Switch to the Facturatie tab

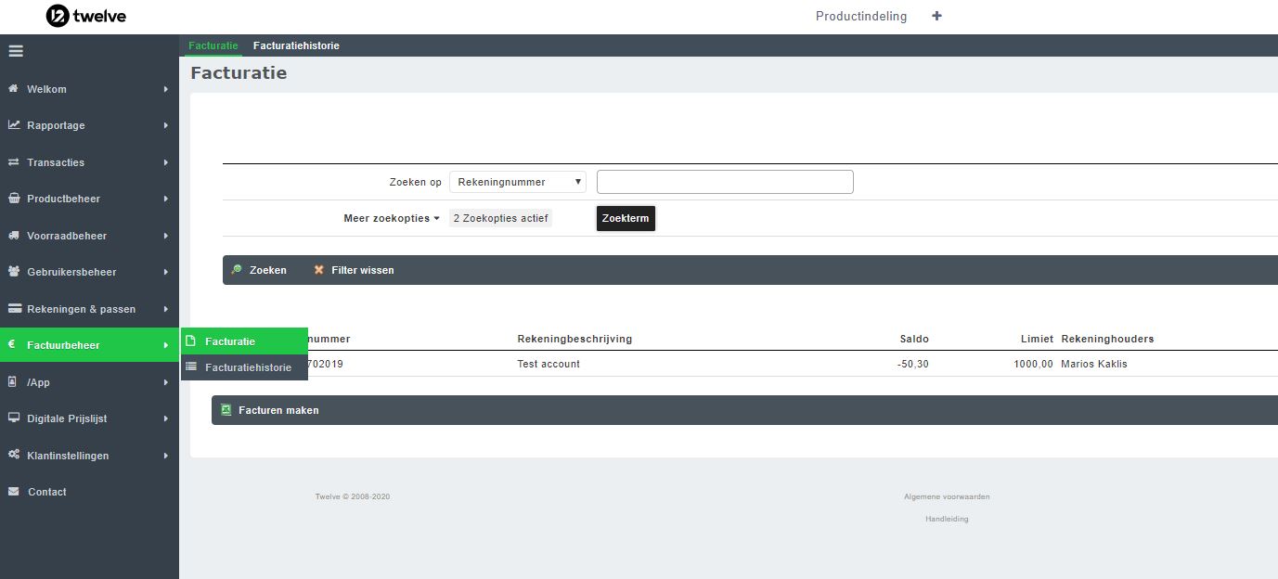coord(213,45)
